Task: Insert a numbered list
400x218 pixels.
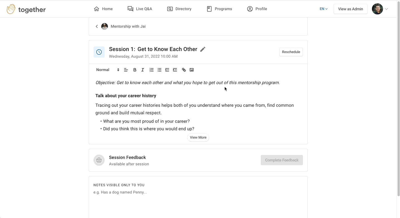Action: coord(152,70)
